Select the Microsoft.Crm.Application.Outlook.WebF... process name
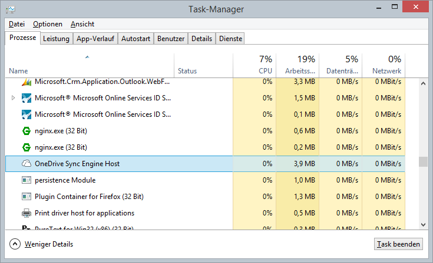 [x=102, y=82]
